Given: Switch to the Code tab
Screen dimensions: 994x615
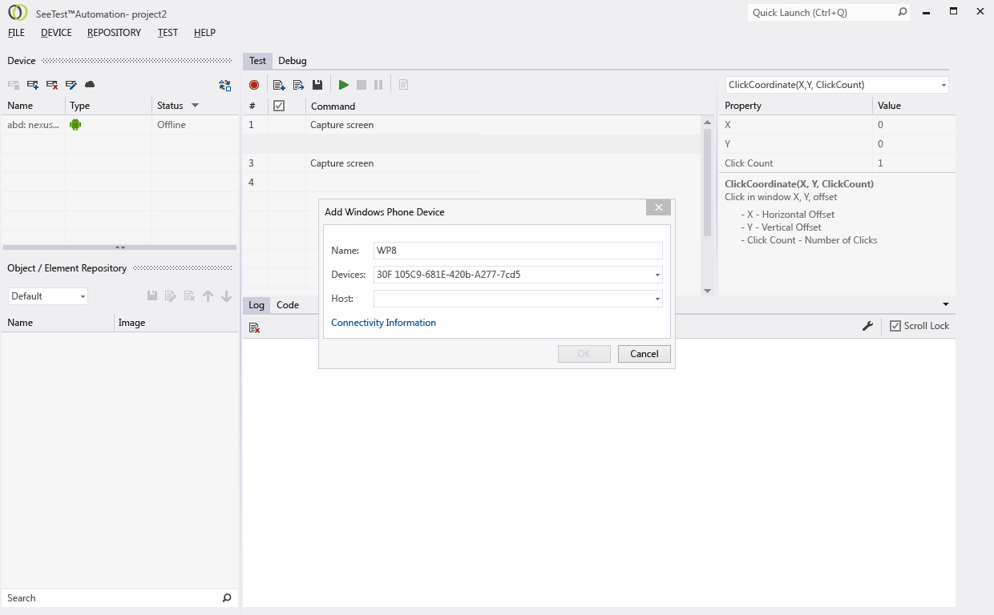Looking at the screenshot, I should (x=288, y=304).
